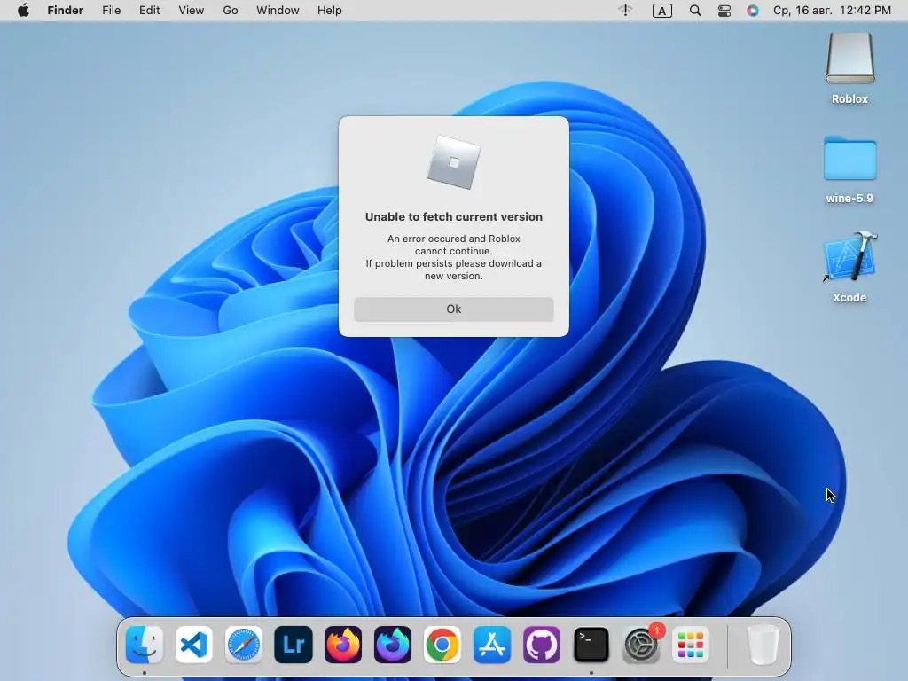Launch Safari from the dock
The image size is (908, 681).
[243, 645]
